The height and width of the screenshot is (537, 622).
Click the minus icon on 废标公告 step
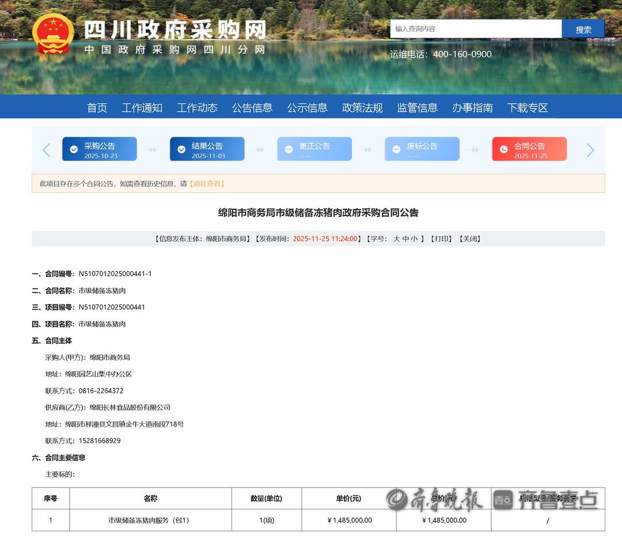point(396,150)
